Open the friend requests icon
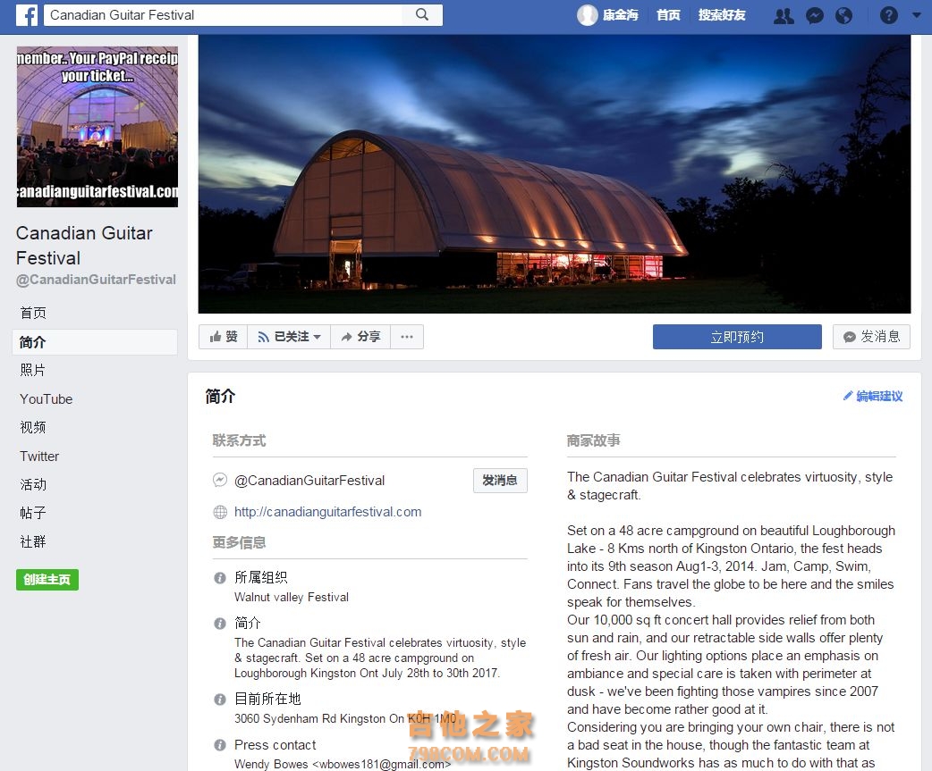 (784, 15)
